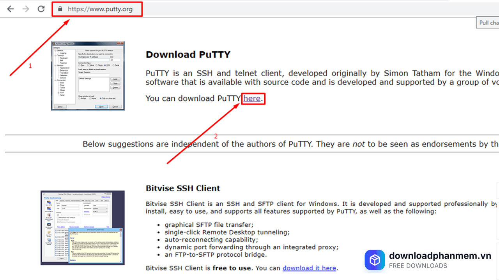499x280 pixels.
Task: Choose 'Only on clean exit' radio option
Action: (x=101, y=98)
